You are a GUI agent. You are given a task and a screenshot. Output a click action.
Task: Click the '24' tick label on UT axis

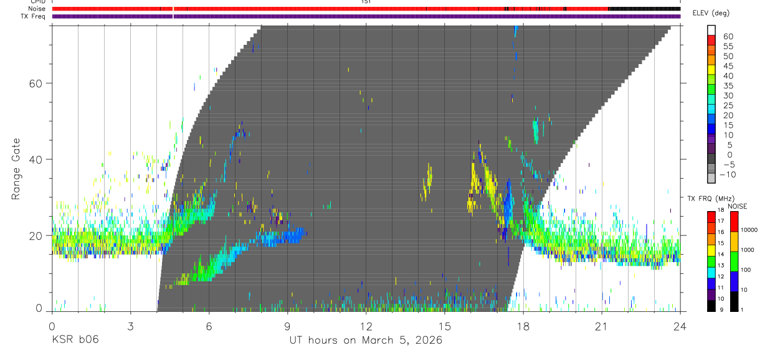(680, 326)
